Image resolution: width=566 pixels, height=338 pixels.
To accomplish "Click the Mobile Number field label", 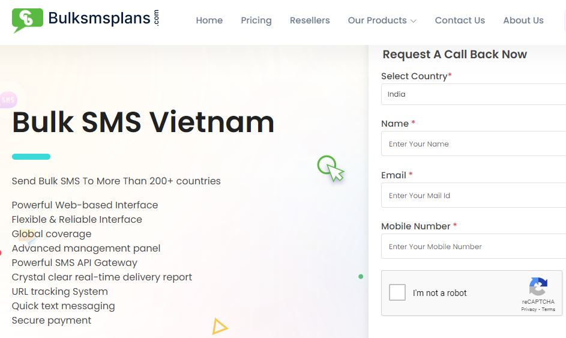I will coord(419,226).
